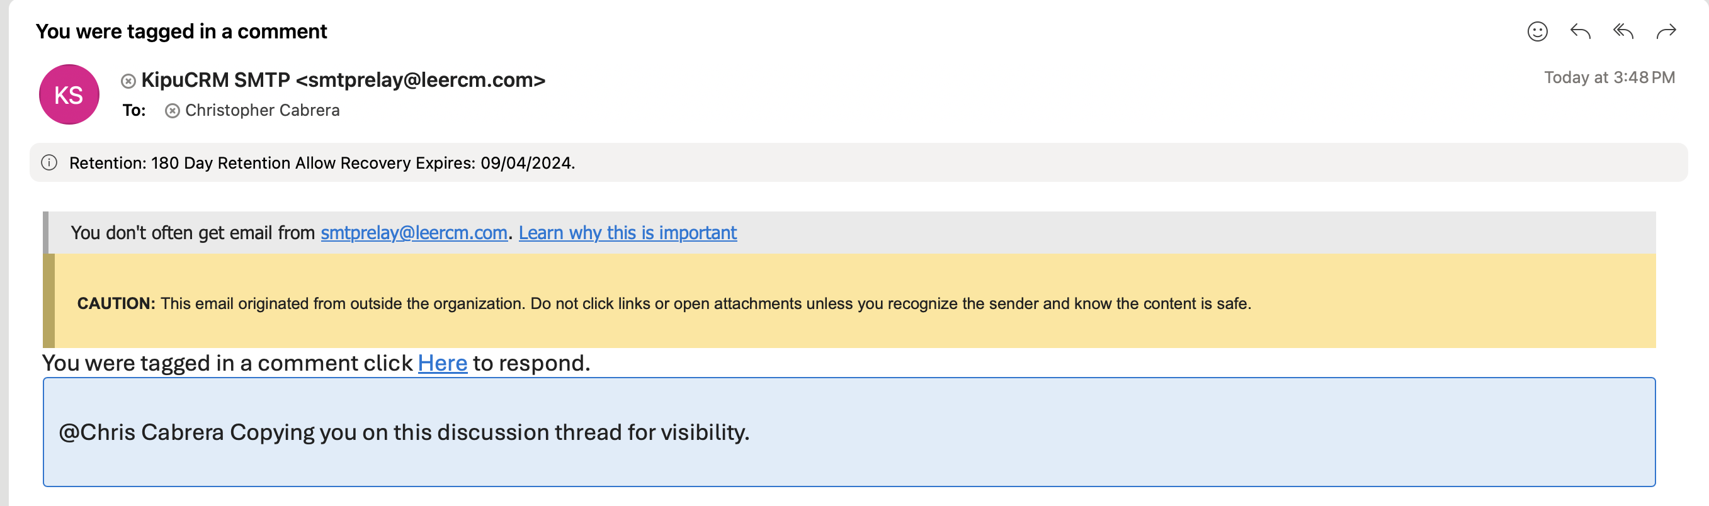Click the info icon in Retention bar

(x=50, y=162)
